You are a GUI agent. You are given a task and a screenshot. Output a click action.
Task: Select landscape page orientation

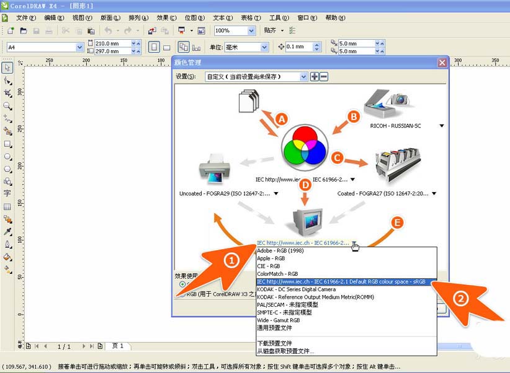(166, 47)
